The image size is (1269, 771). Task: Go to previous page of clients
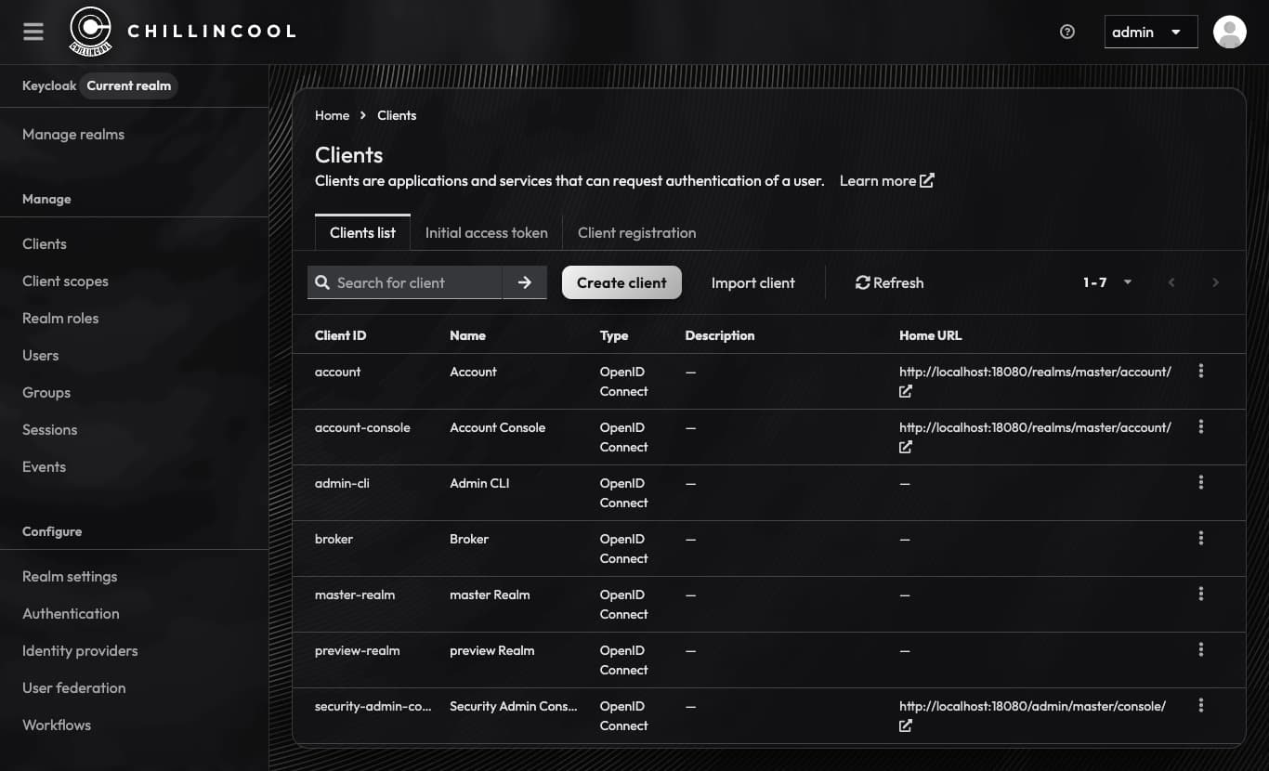tap(1171, 282)
